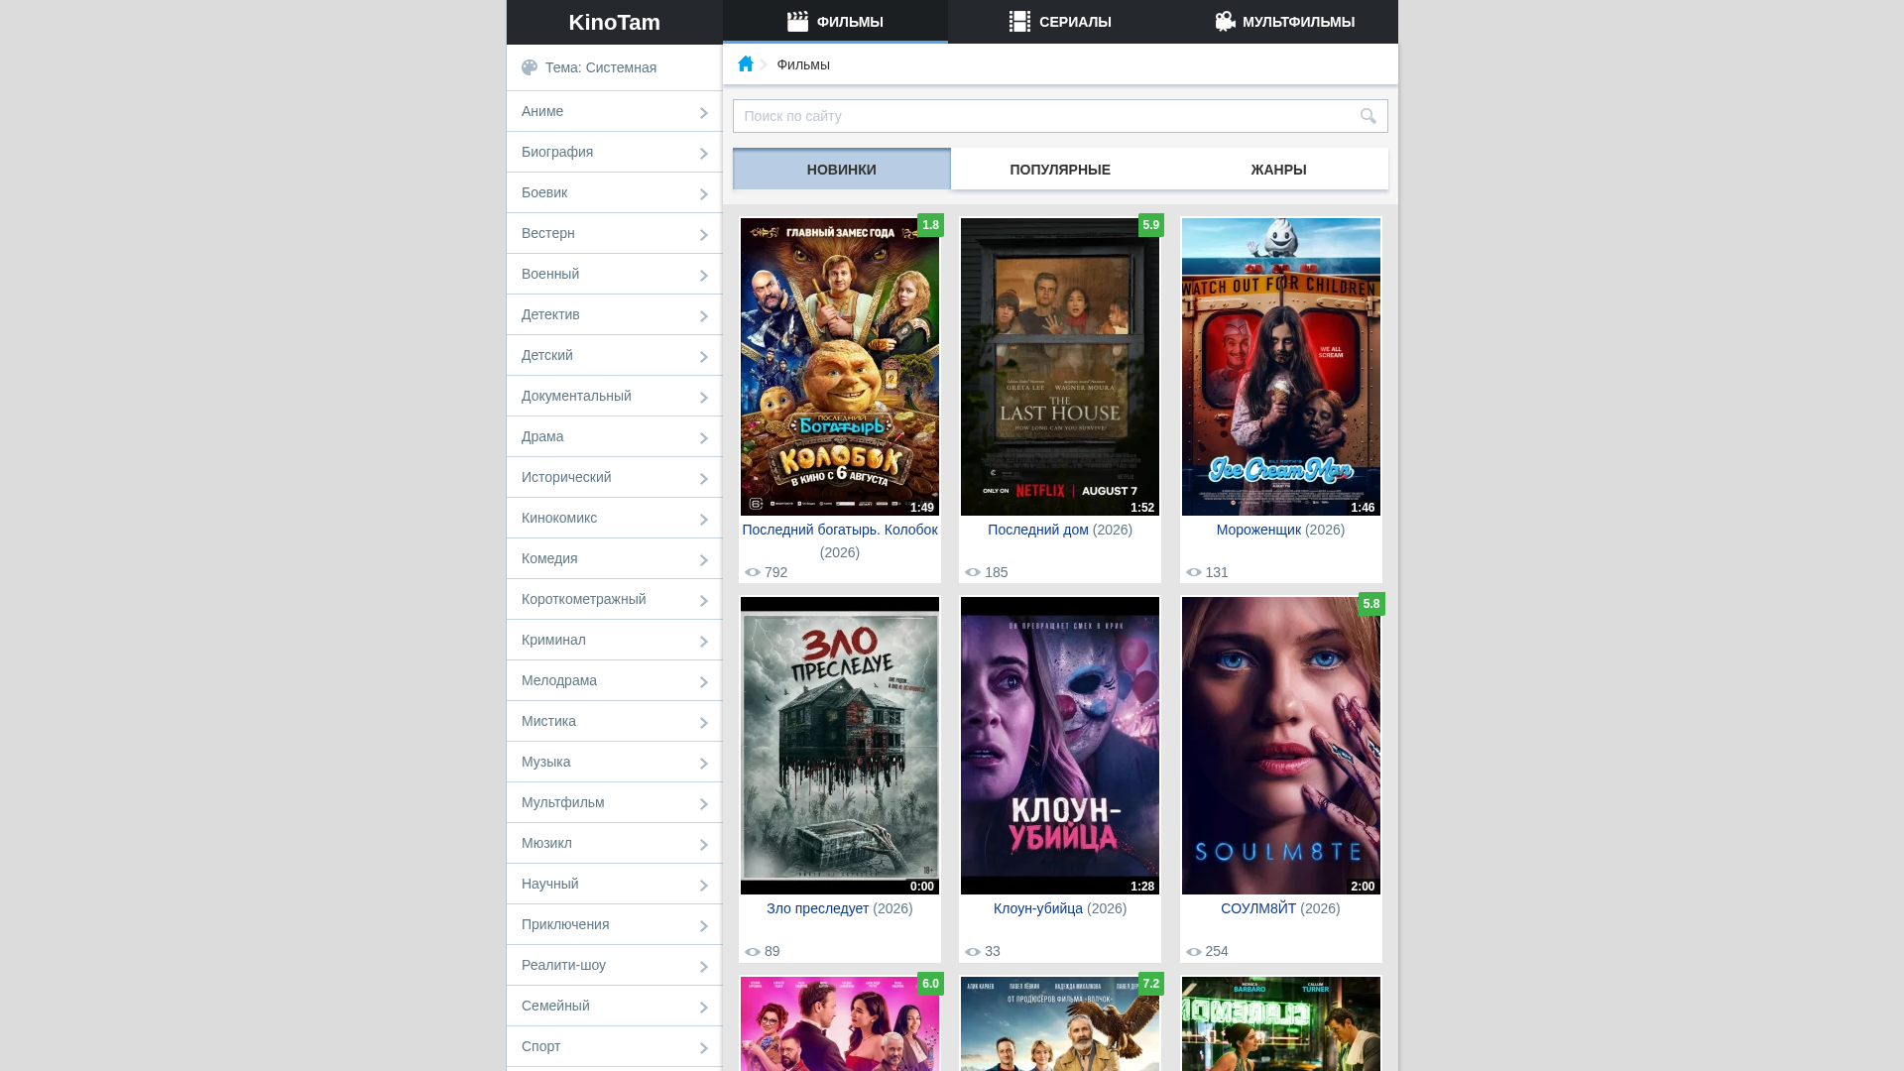Expand the Биография genre arrow
This screenshot has height=1071, width=1904.
coord(703,154)
